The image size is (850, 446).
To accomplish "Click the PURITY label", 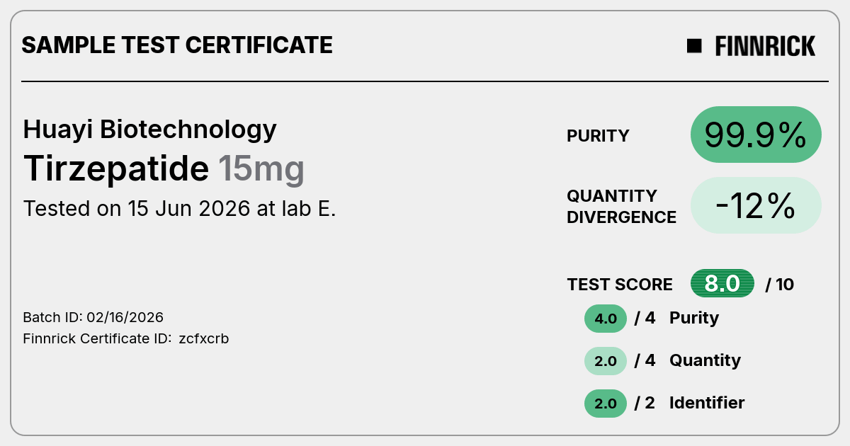I will pos(598,136).
